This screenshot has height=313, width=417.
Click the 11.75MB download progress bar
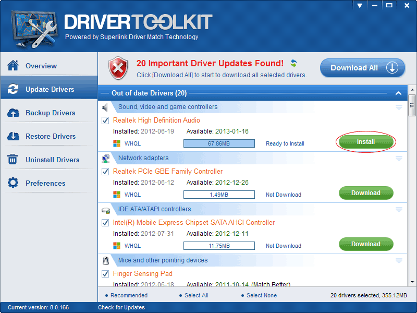(219, 246)
